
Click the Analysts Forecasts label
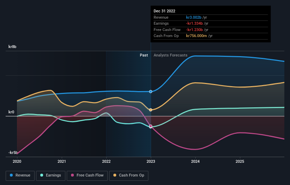coord(171,55)
